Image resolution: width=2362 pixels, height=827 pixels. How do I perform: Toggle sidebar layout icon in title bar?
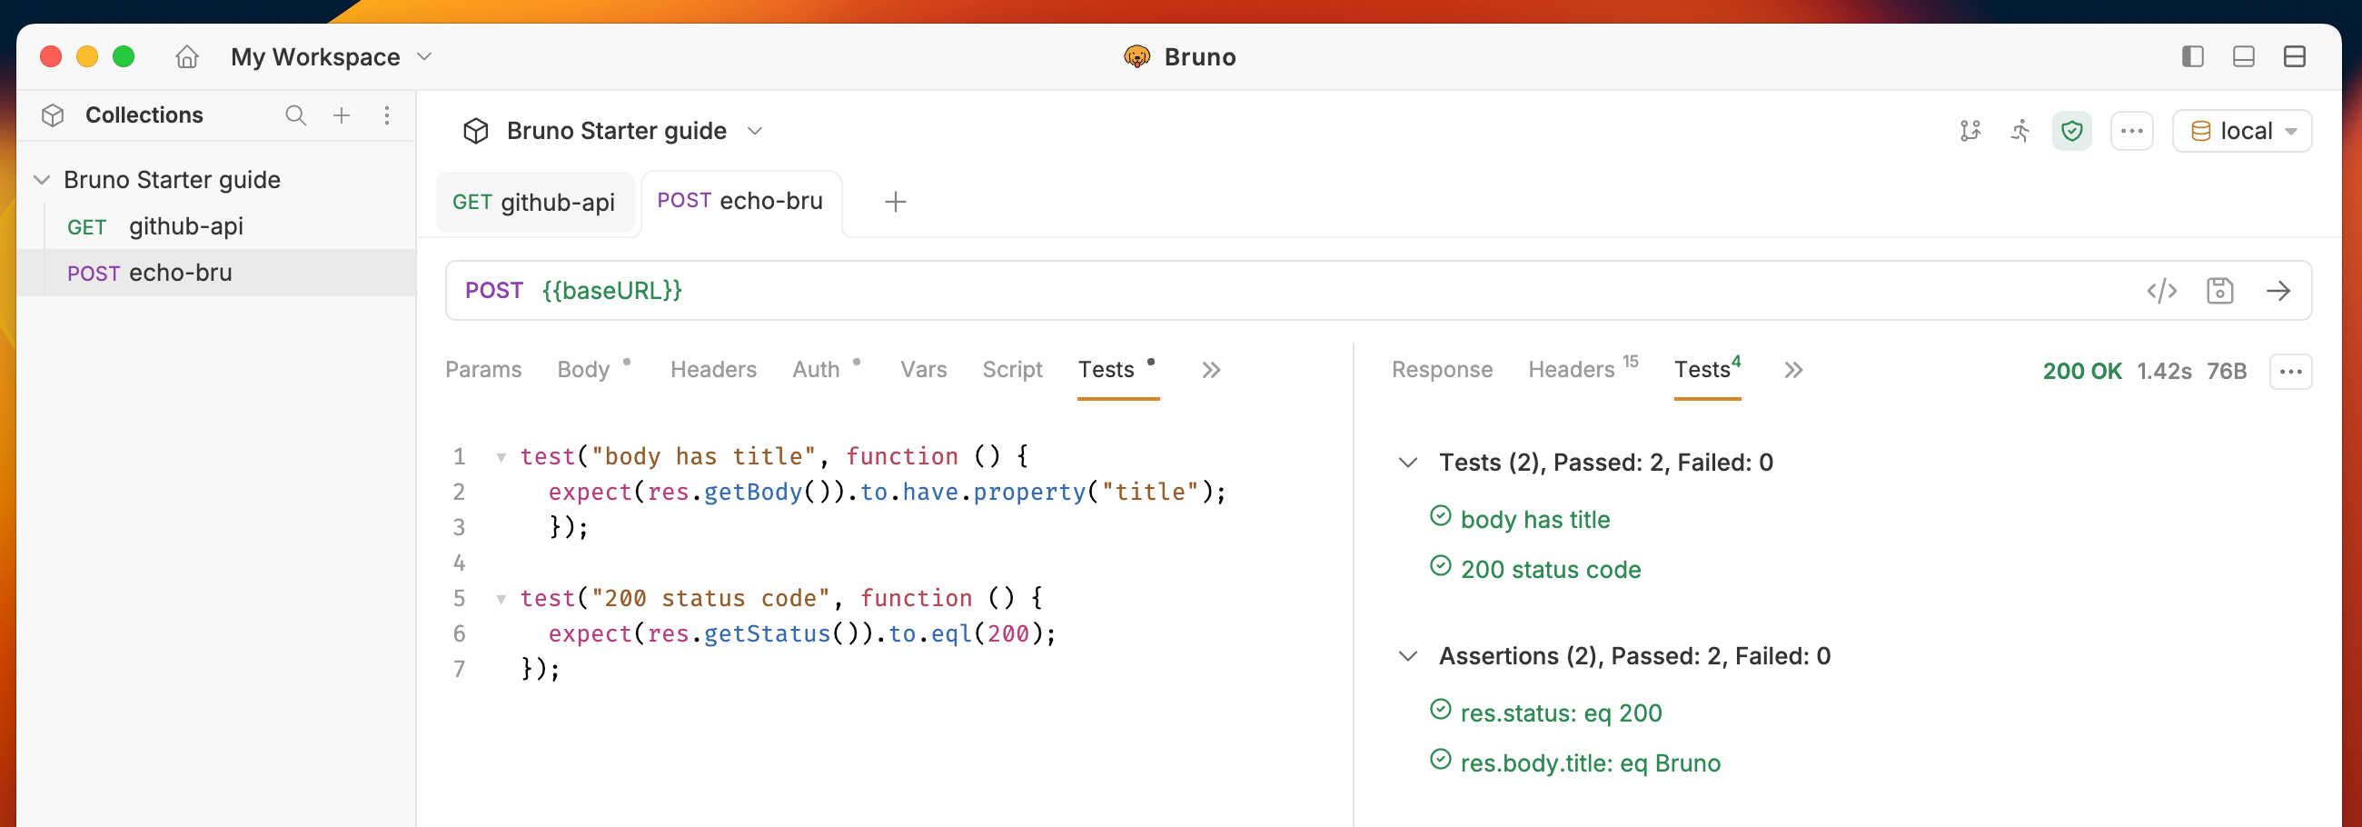2192,57
